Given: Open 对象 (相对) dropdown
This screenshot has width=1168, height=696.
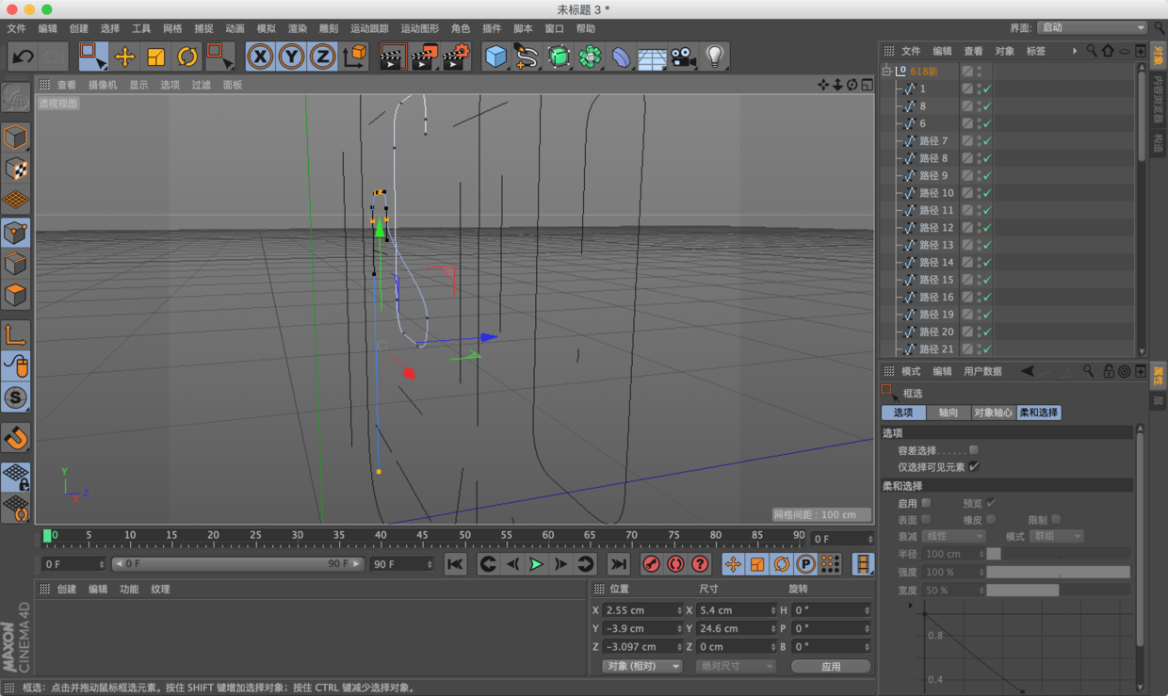Looking at the screenshot, I should coord(642,666).
